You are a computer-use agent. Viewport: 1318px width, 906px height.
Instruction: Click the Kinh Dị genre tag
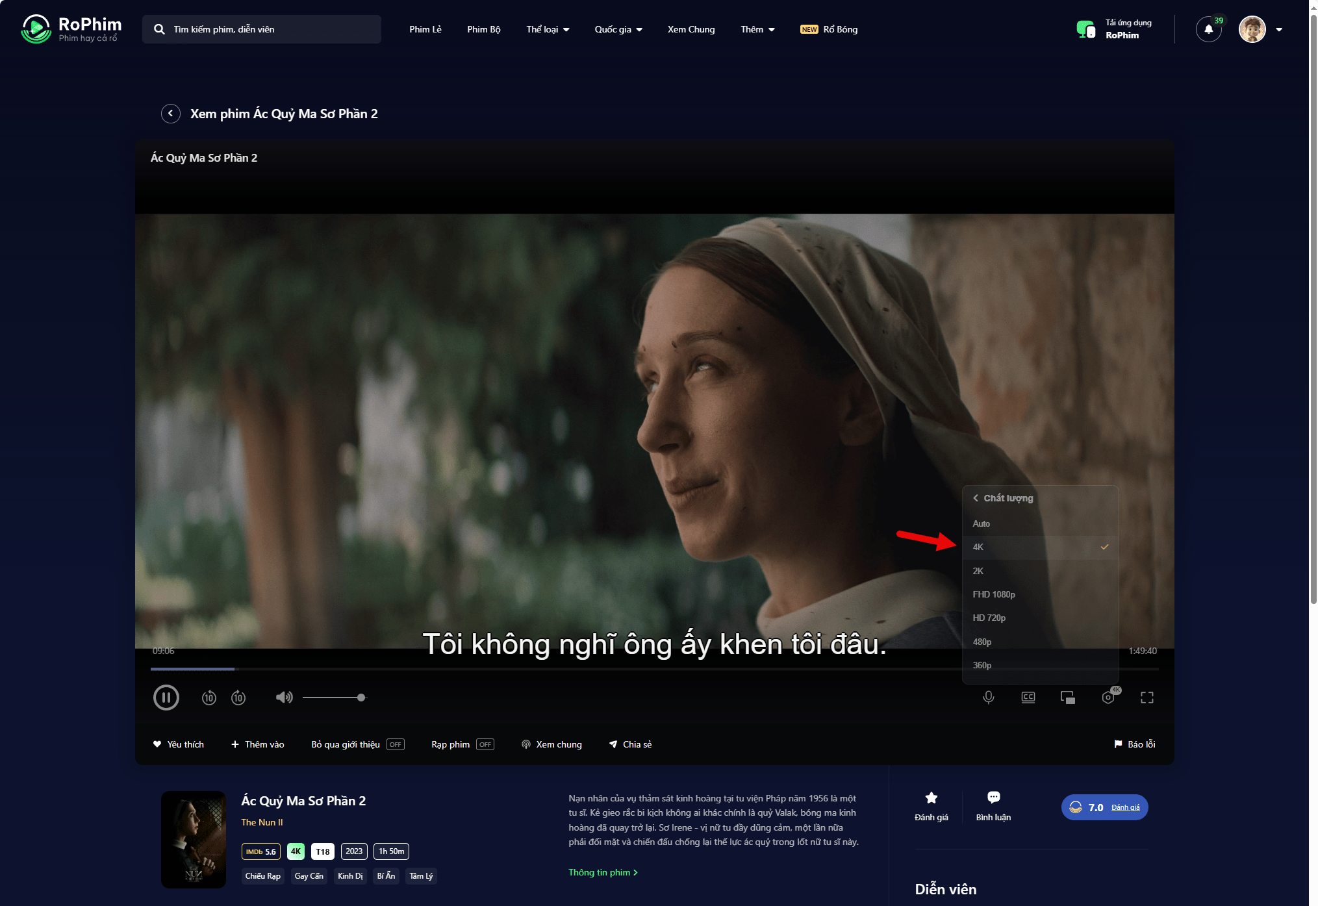pyautogui.click(x=351, y=876)
